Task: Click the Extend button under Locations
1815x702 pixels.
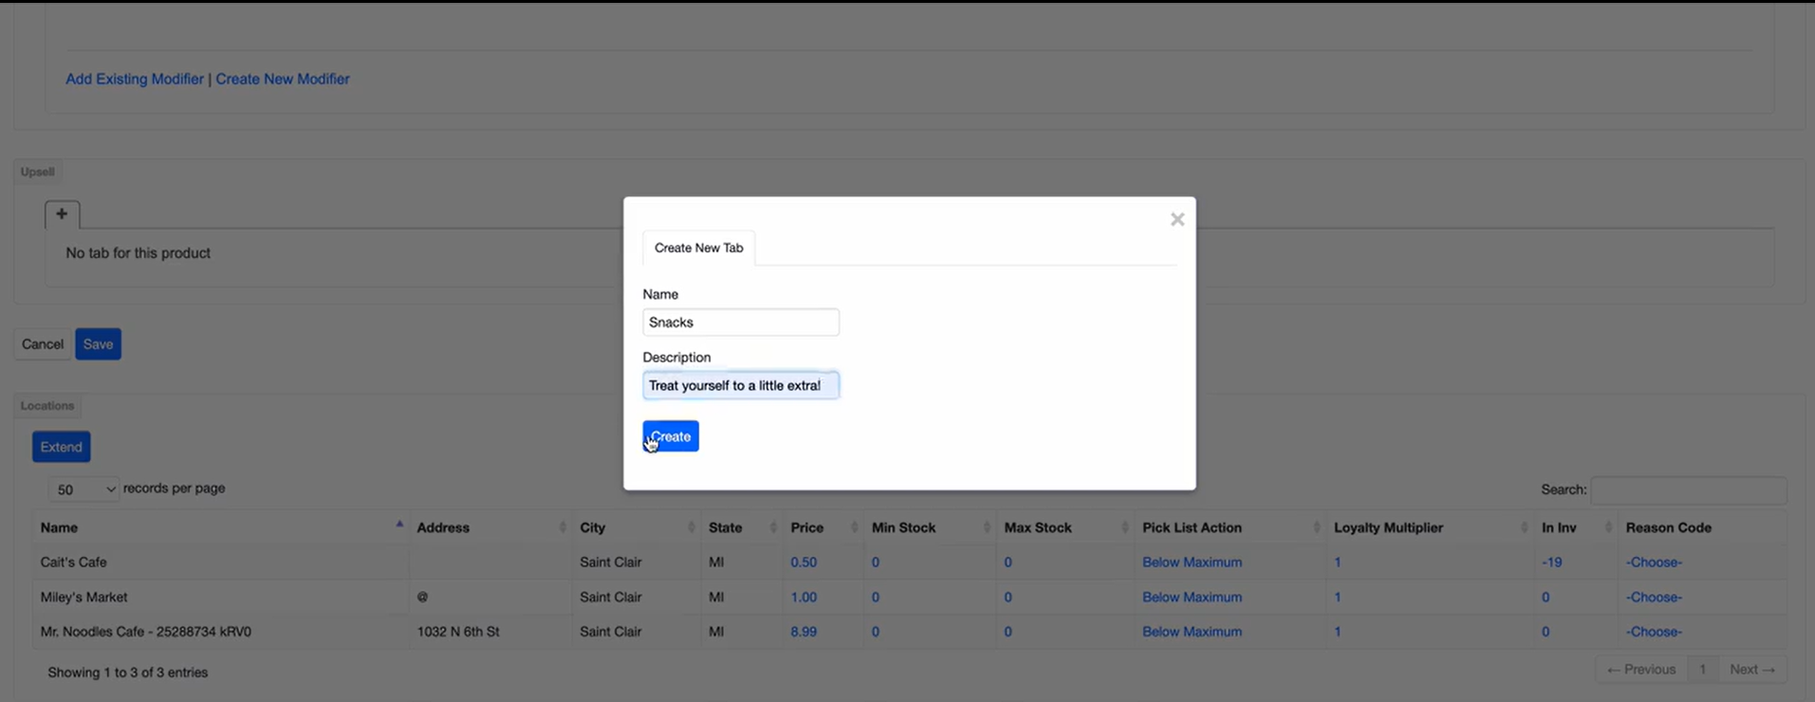Action: click(62, 447)
